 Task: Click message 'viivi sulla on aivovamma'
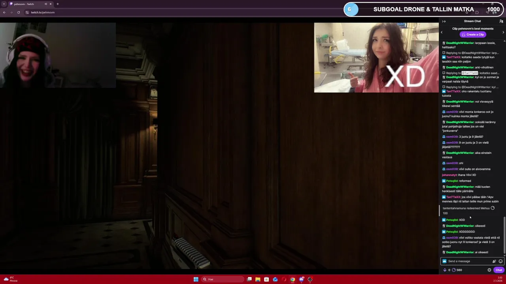pyautogui.click(x=475, y=169)
